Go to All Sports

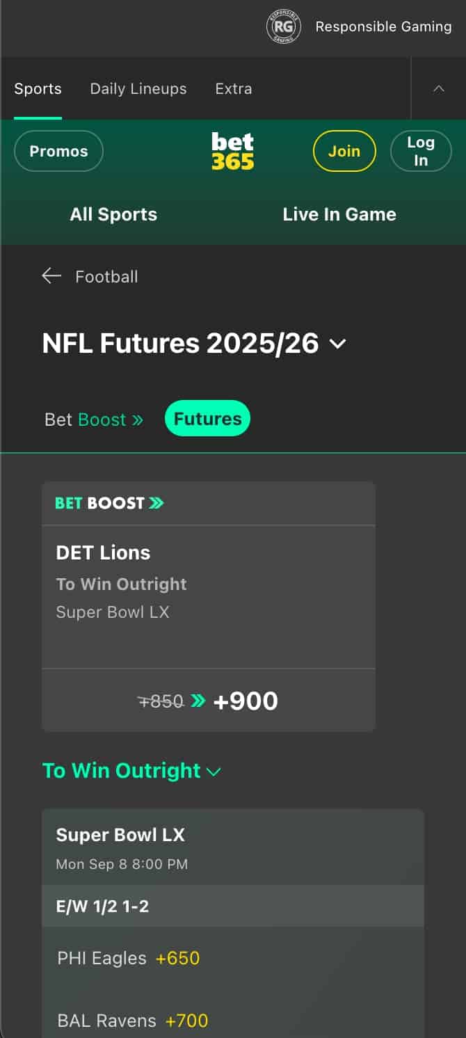coord(113,214)
